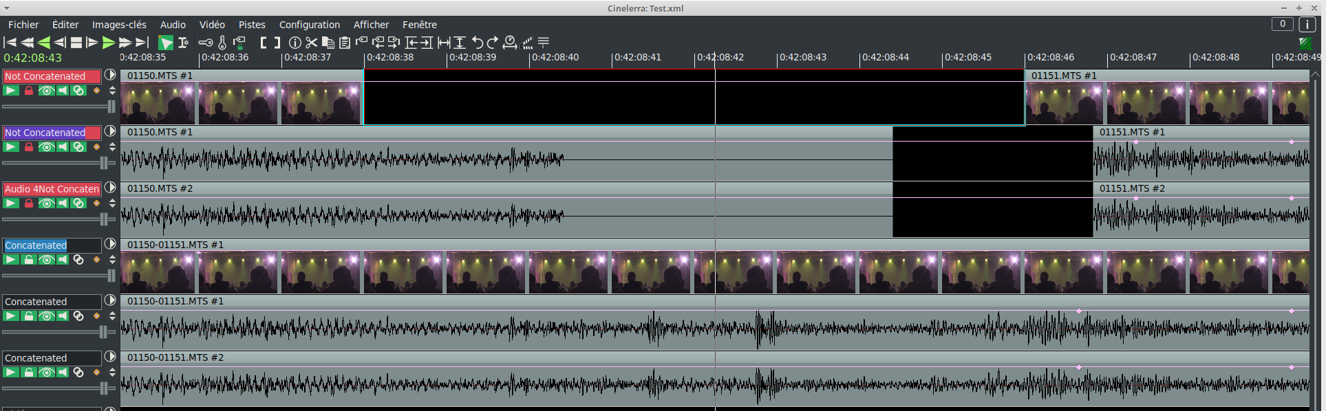Expand the Audio 4Not Concaten track
The image size is (1326, 411).
coord(110,188)
